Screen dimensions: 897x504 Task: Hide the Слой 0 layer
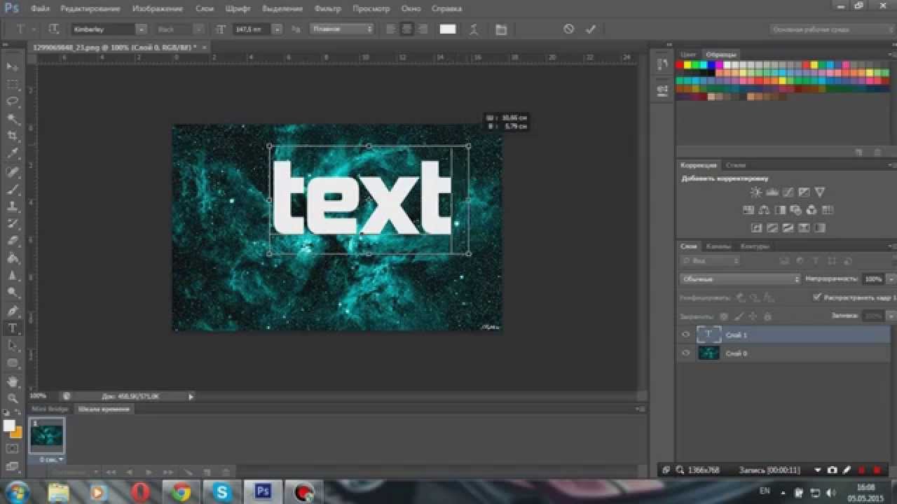coord(686,353)
